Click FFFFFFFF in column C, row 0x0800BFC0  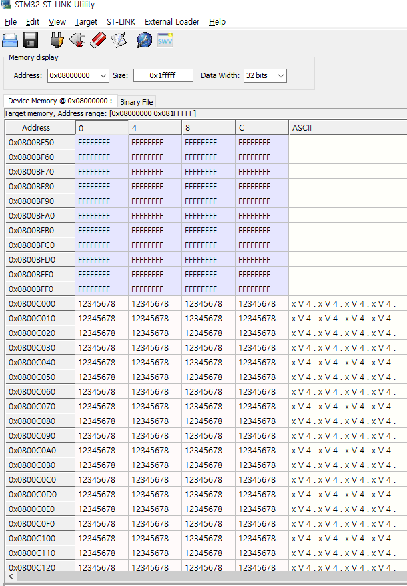point(254,245)
